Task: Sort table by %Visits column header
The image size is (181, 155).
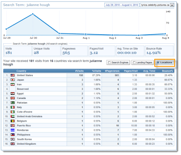Action: tap(96, 71)
